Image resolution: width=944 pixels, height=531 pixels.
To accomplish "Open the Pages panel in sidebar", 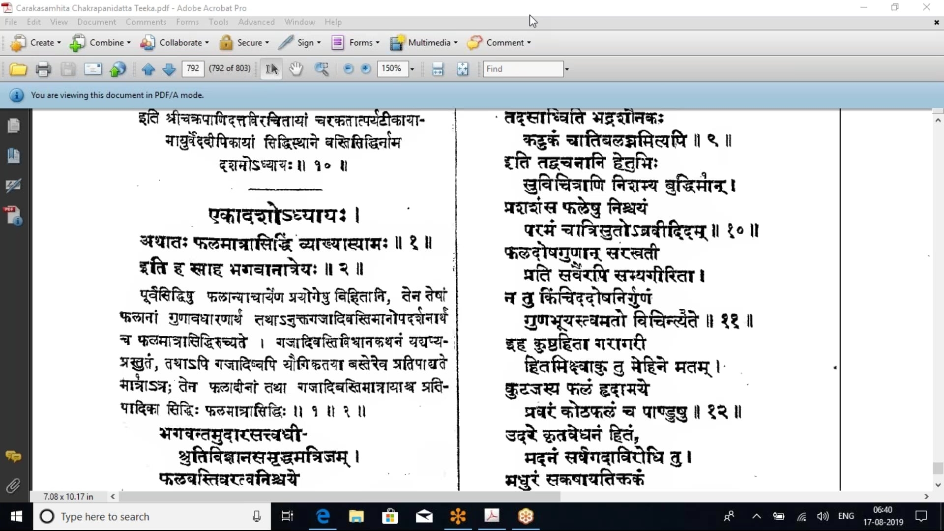I will (x=13, y=126).
